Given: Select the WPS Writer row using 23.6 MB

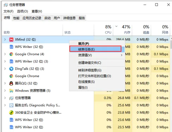Looking at the screenshot, I should pyautogui.click(x=86, y=120).
